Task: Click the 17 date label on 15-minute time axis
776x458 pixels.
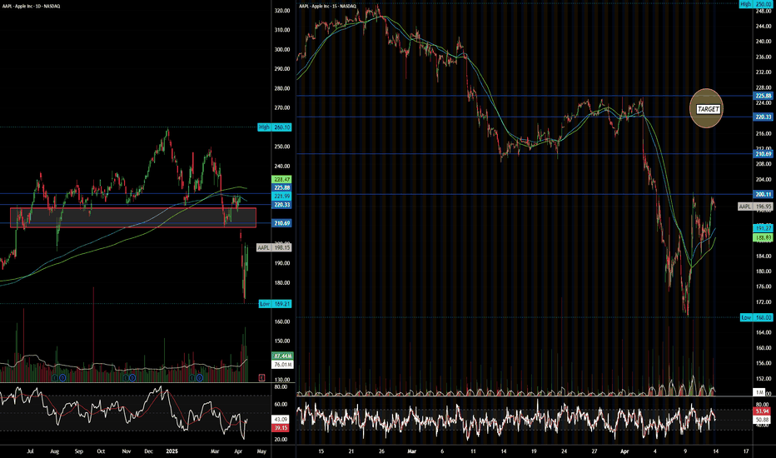Action: pyautogui.click(x=746, y=451)
